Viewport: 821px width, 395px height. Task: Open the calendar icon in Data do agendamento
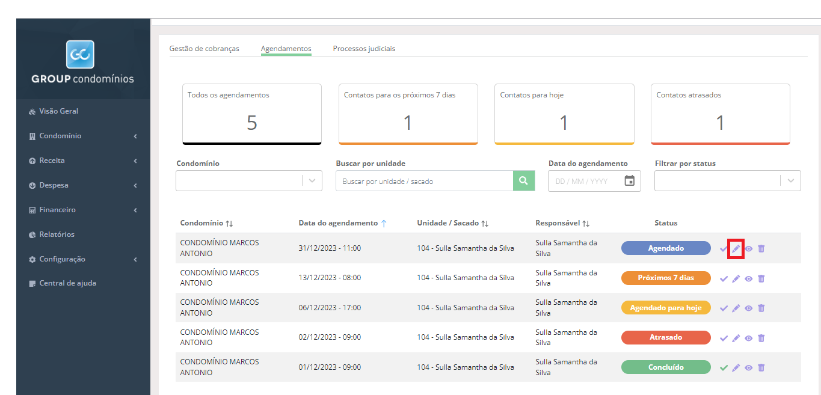tap(630, 181)
